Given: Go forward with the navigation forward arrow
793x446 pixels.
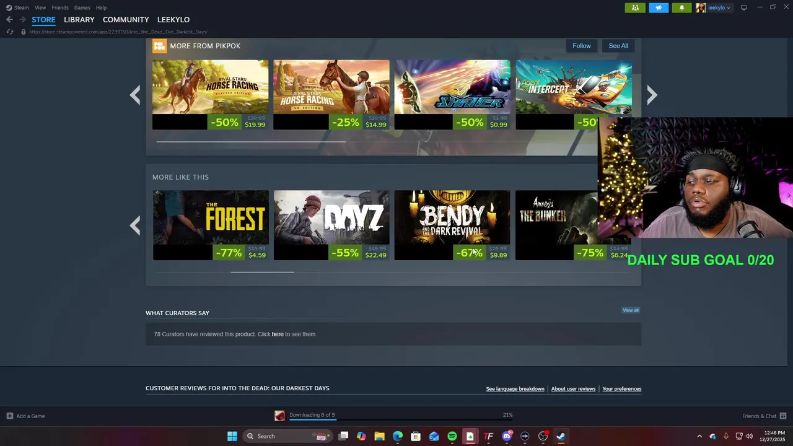Looking at the screenshot, I should tap(22, 20).
